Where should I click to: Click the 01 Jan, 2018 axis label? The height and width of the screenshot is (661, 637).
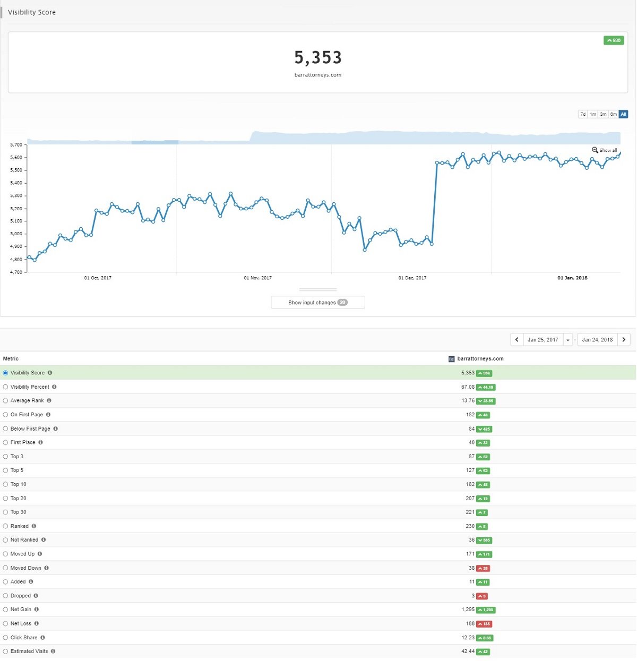(572, 278)
